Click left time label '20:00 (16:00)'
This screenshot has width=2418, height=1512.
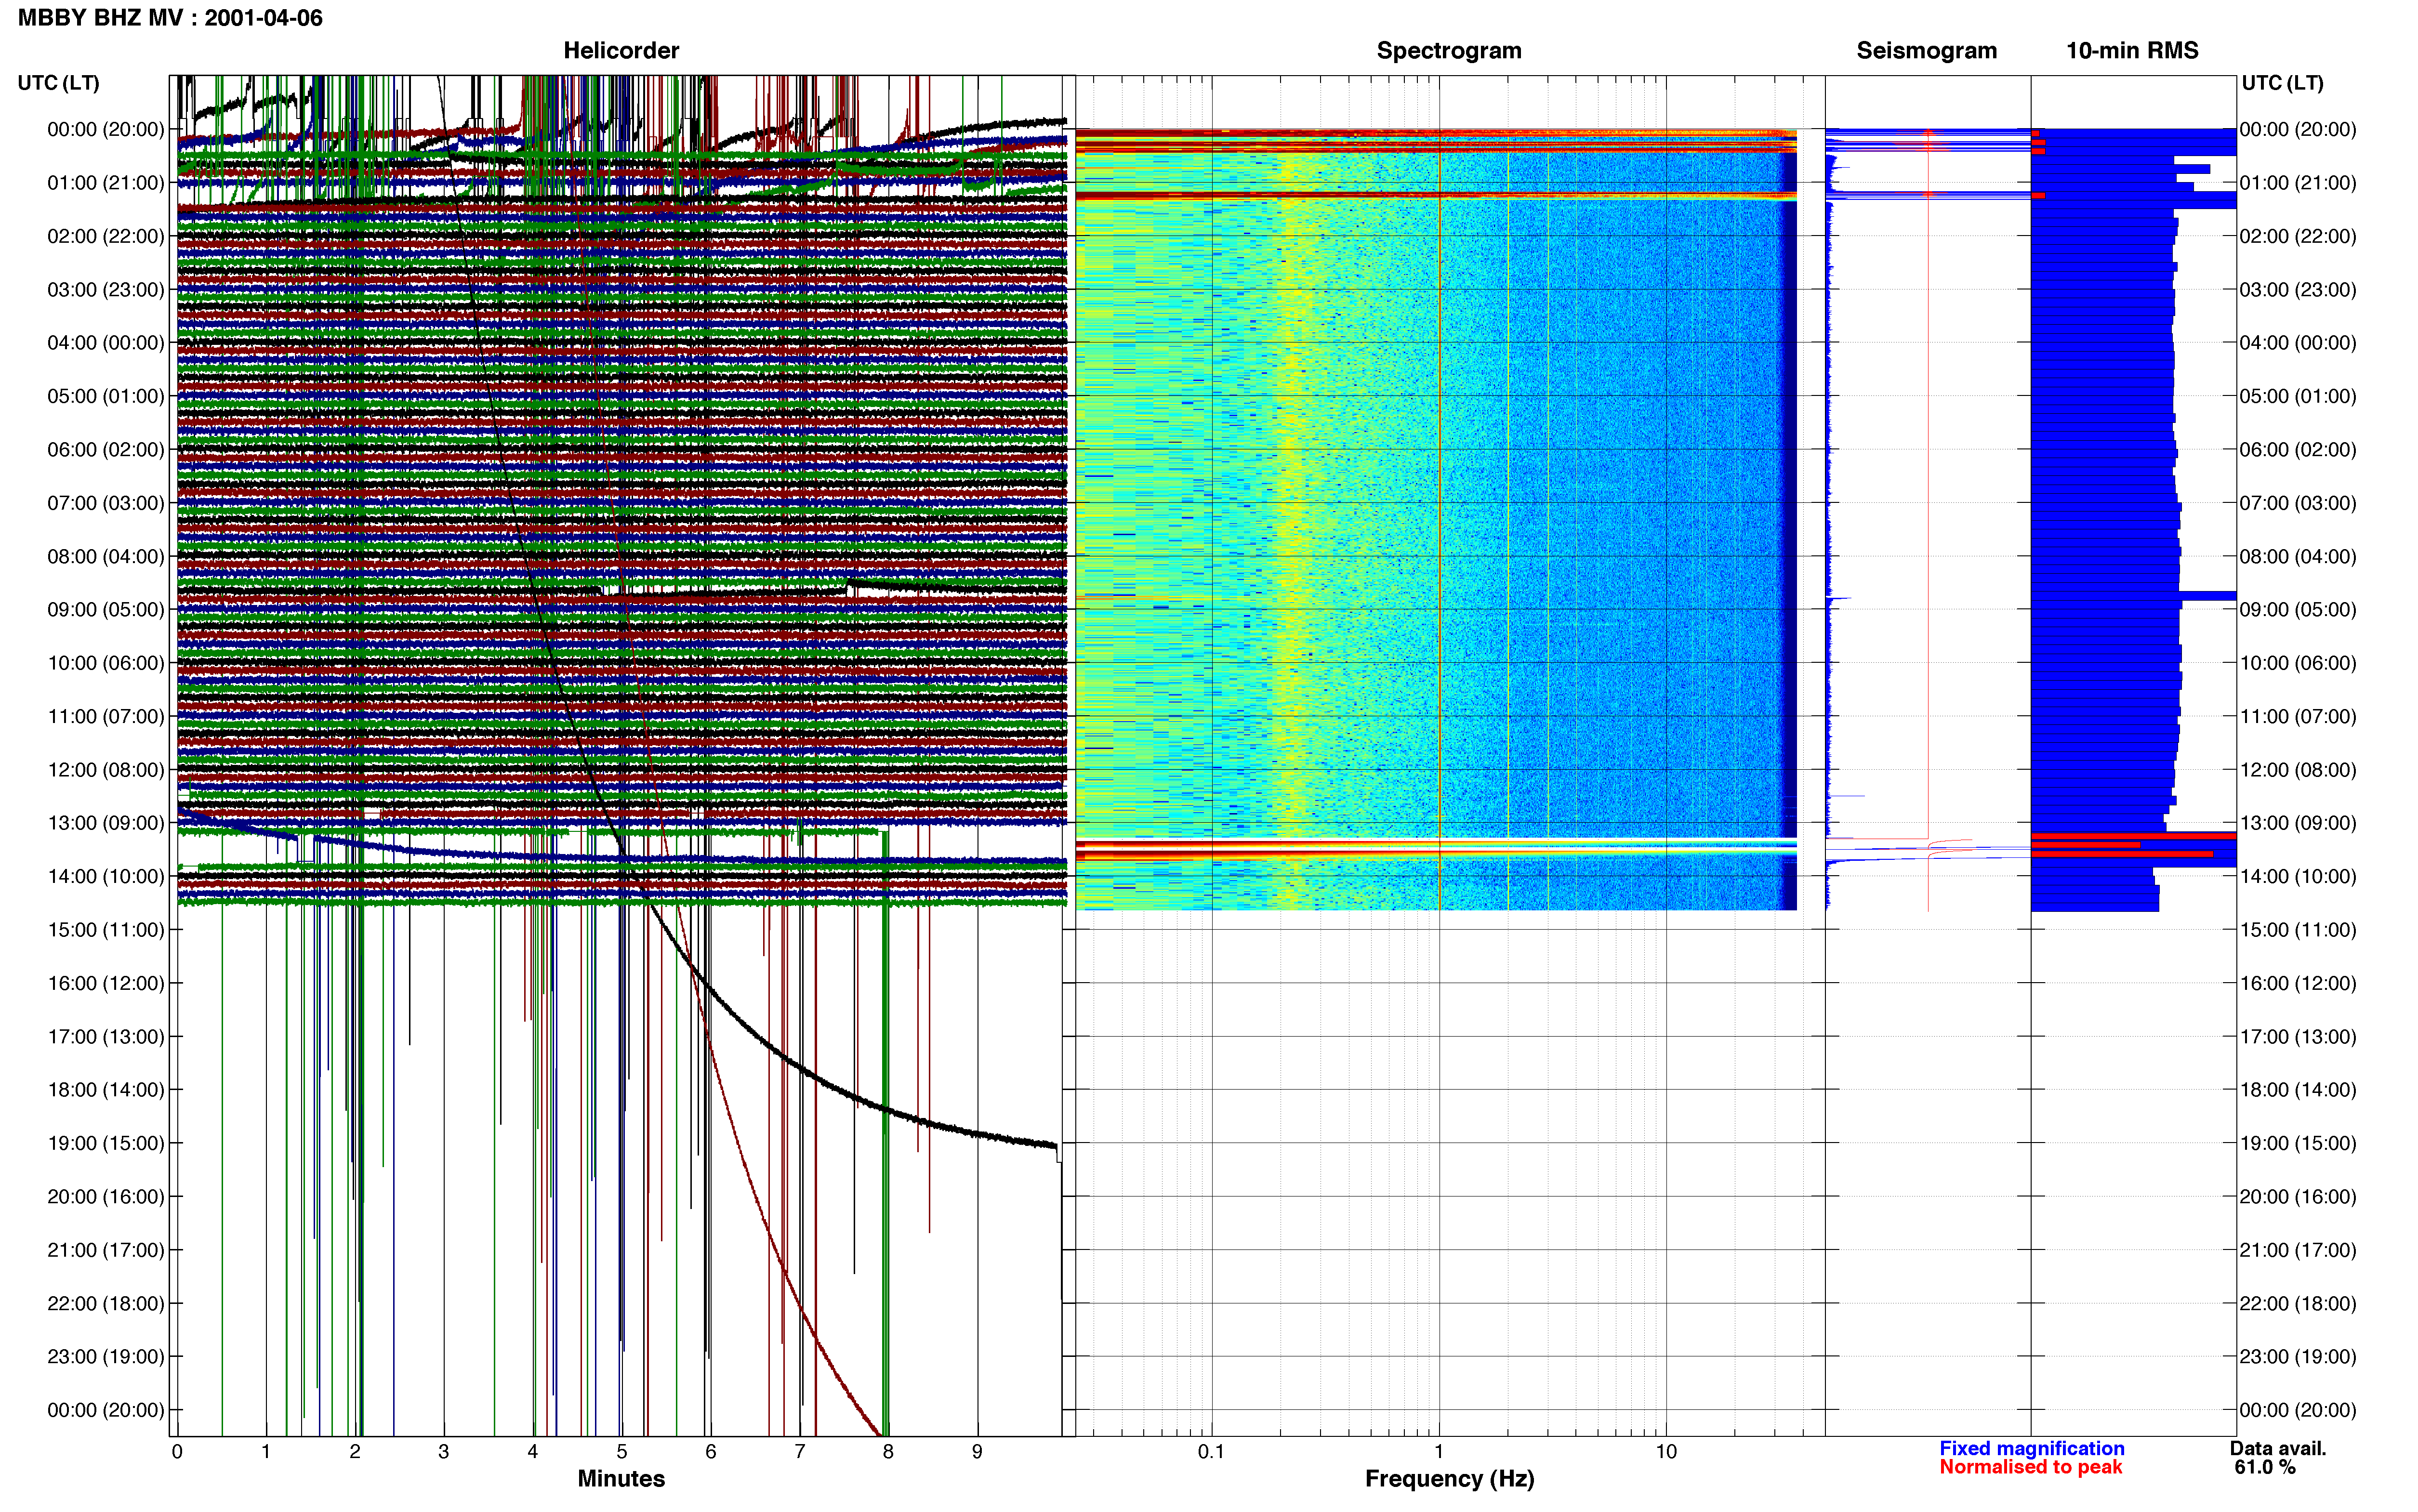106,1197
